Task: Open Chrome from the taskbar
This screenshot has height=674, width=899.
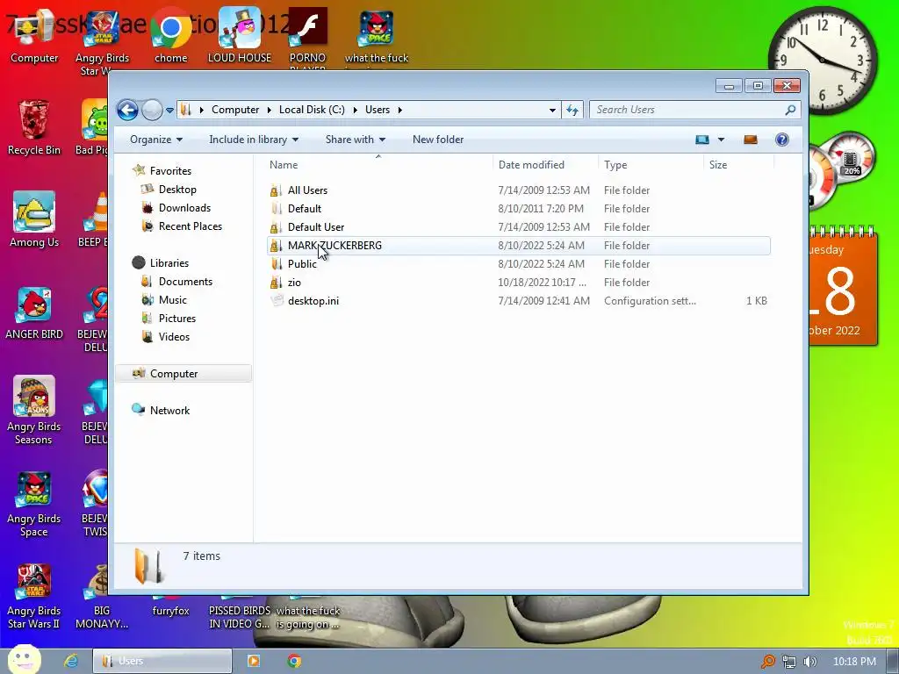Action: [x=294, y=661]
